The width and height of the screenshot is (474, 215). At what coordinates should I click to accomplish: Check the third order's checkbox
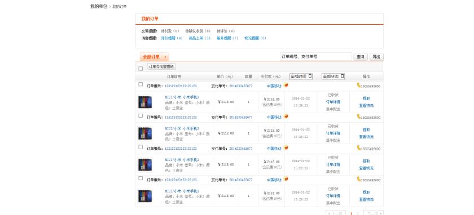click(x=141, y=147)
